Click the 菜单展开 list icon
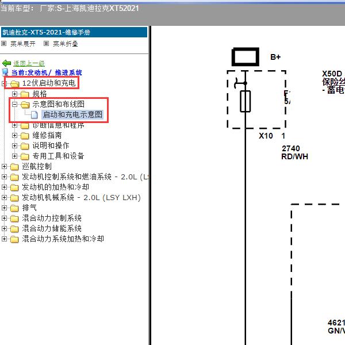This screenshot has width=345, height=345. click(x=4, y=43)
